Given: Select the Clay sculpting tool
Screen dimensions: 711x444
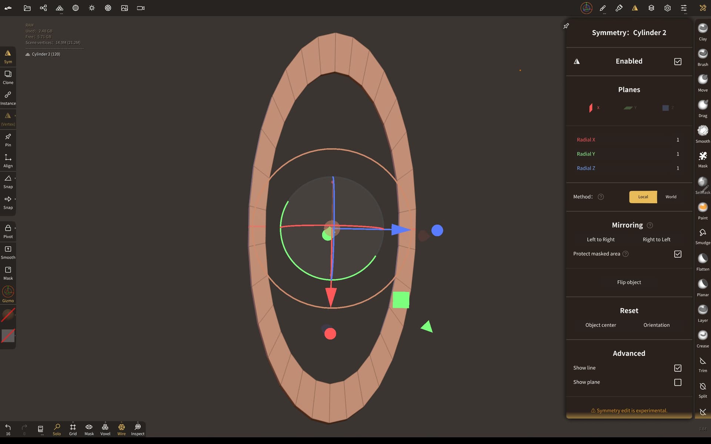Looking at the screenshot, I should (703, 32).
